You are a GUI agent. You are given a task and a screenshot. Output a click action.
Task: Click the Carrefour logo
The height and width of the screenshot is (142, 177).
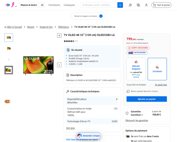tap(8, 5)
